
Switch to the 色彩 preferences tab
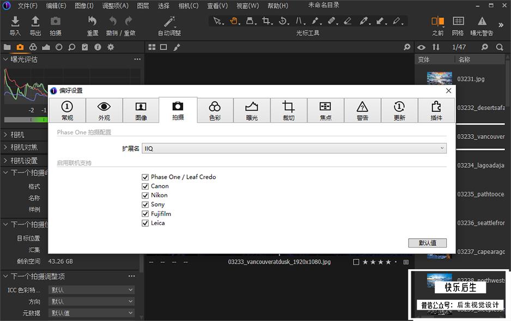point(215,111)
